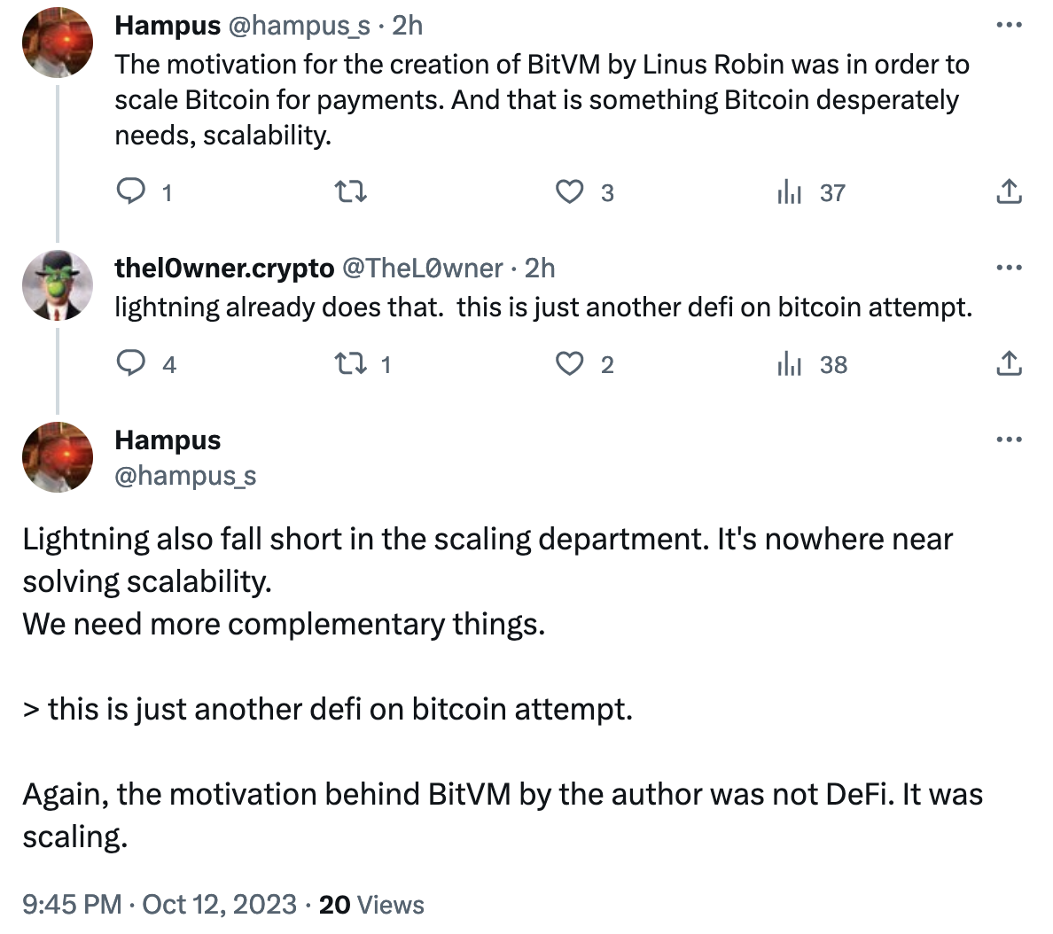Image resolution: width=1053 pixels, height=934 pixels.
Task: Click the reply icon on TheL0wner's tweet
Action: tap(130, 363)
